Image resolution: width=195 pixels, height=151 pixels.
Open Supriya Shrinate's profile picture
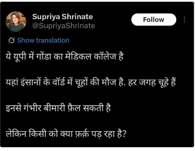[16, 22]
